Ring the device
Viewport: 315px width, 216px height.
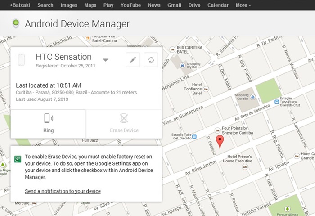coord(48,124)
